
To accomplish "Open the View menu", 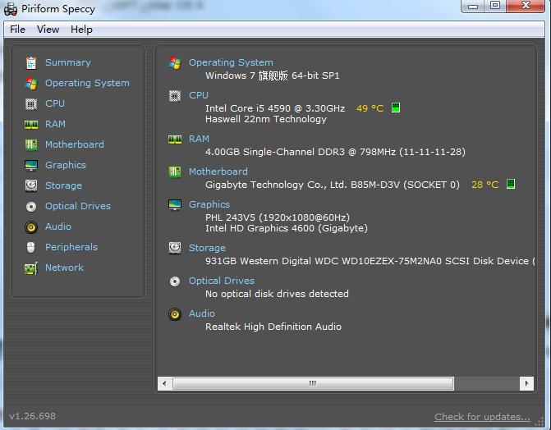I will pos(48,30).
